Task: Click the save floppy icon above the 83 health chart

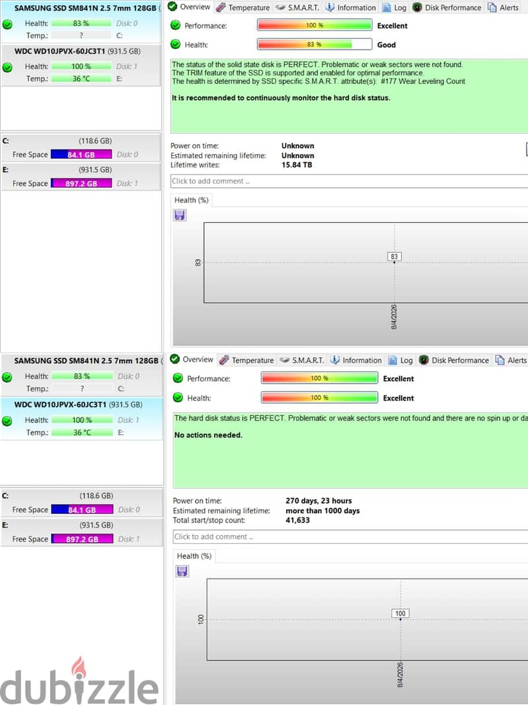Action: (x=180, y=216)
